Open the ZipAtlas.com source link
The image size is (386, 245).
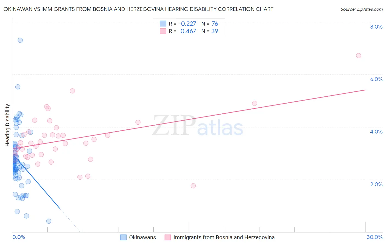pos(362,9)
